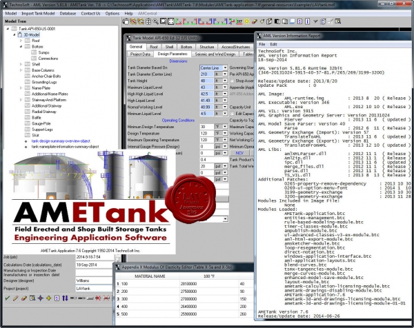Image resolution: width=414 pixels, height=328 pixels.
Task: Click the Tank Diameter value field 210
Action: tap(206, 74)
